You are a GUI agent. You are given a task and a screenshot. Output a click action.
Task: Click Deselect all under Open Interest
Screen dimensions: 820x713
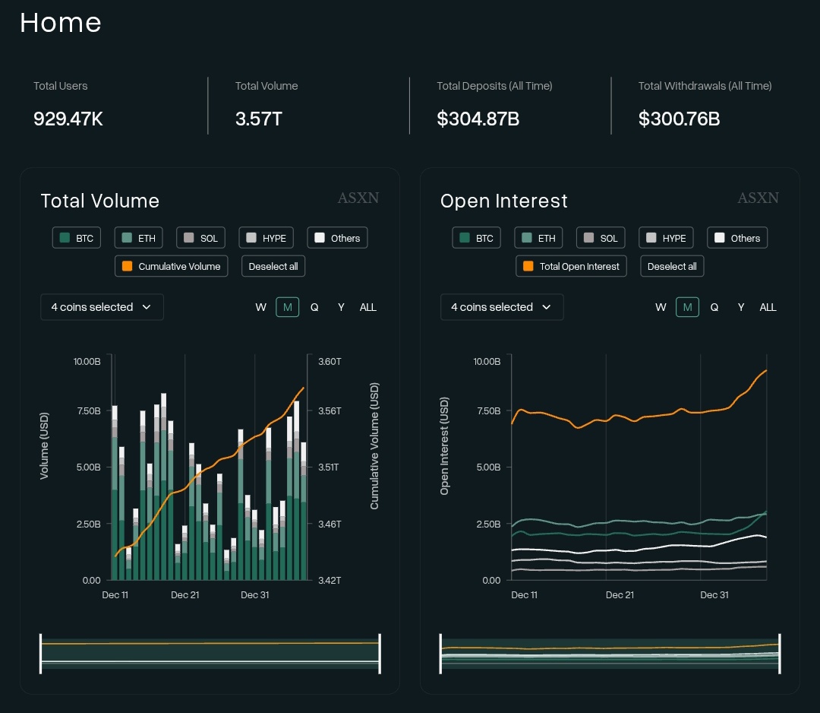pyautogui.click(x=672, y=266)
